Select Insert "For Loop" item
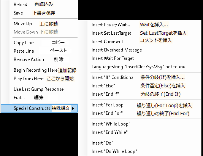The width and height of the screenshot is (203, 156). pos(140,105)
